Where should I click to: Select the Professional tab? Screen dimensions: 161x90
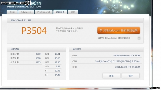(44, 12)
